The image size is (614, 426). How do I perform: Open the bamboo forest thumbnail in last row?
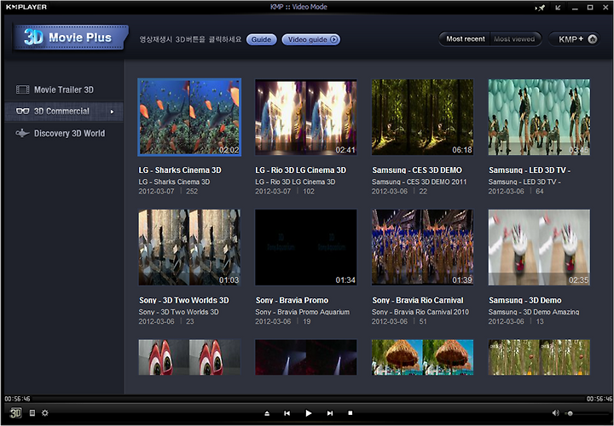(x=539, y=357)
